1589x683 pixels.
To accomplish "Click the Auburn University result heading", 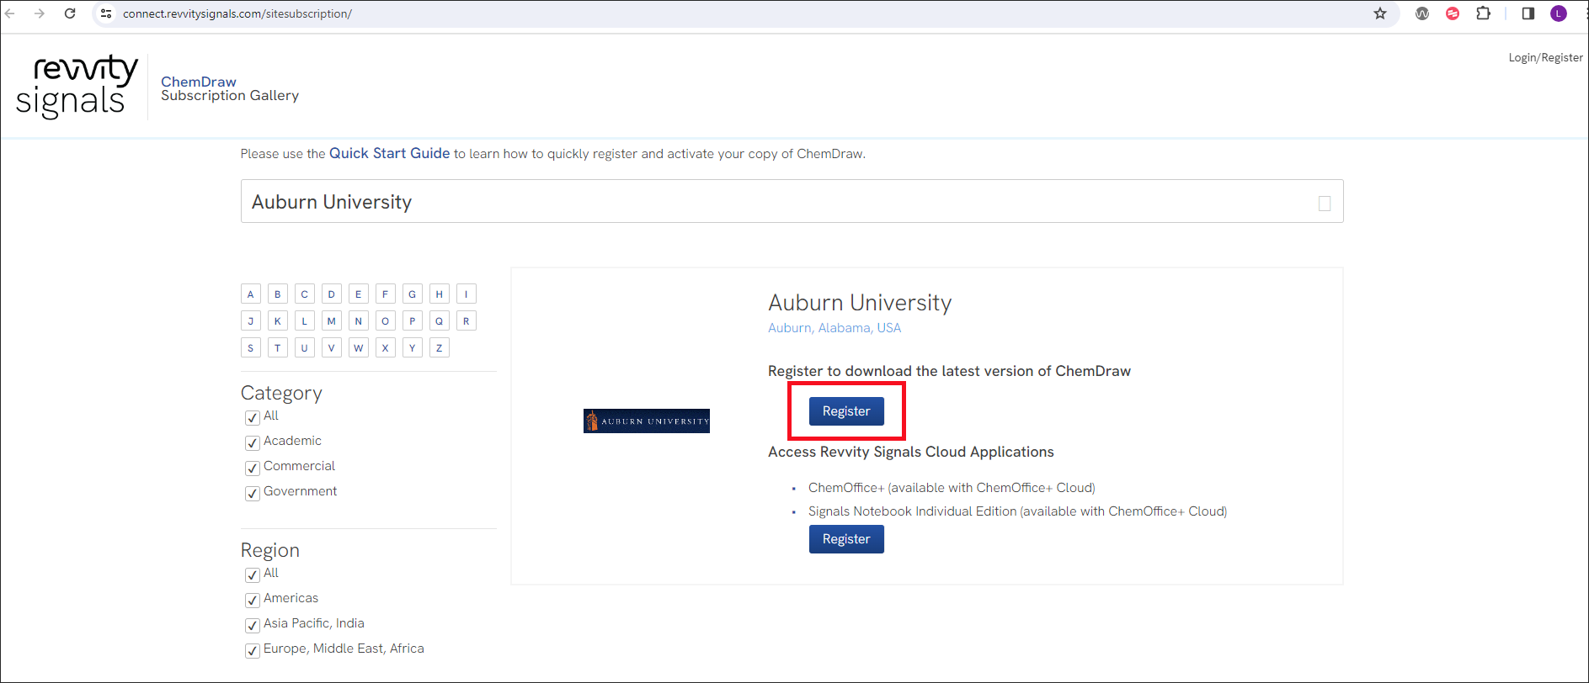I will pos(860,303).
